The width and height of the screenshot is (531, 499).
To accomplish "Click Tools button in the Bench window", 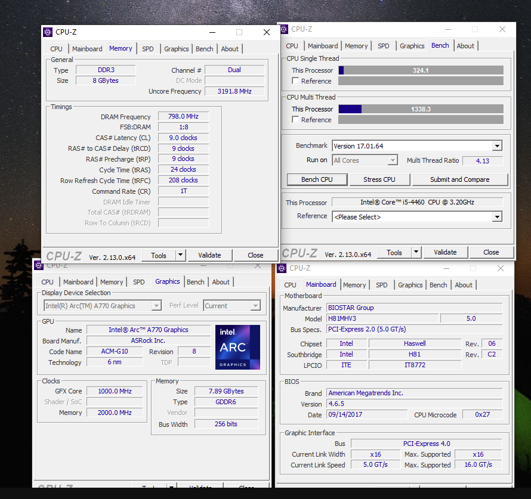I will click(394, 253).
